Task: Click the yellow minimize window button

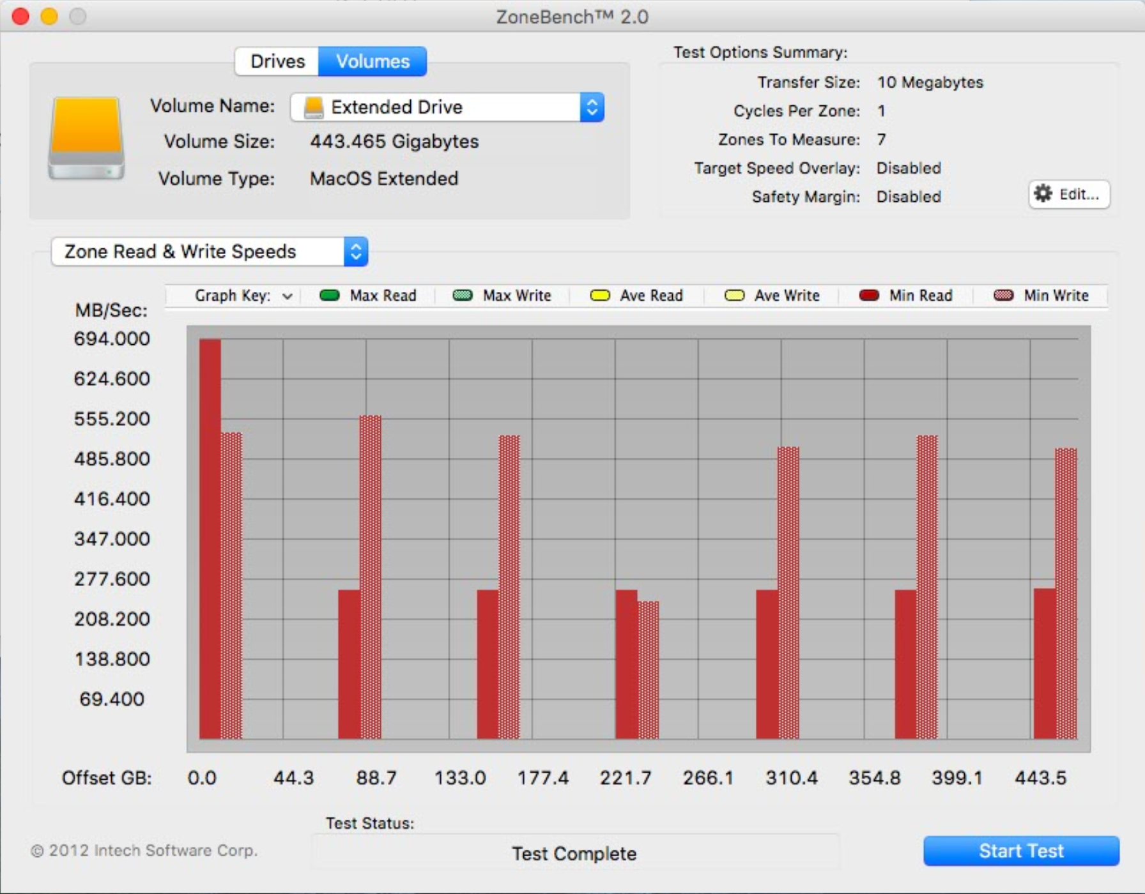Action: point(49,16)
